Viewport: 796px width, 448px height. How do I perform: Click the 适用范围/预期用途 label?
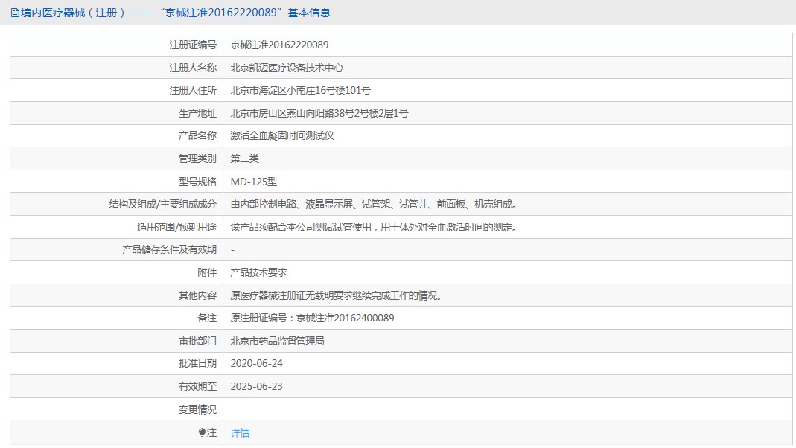click(x=176, y=227)
